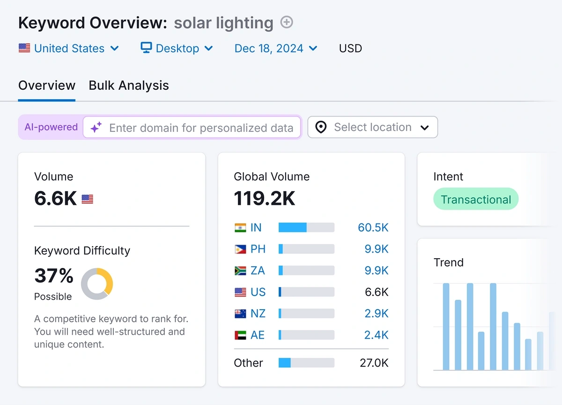Viewport: 562px width, 405px height.
Task: Click the Other volume bar
Action: (306, 363)
